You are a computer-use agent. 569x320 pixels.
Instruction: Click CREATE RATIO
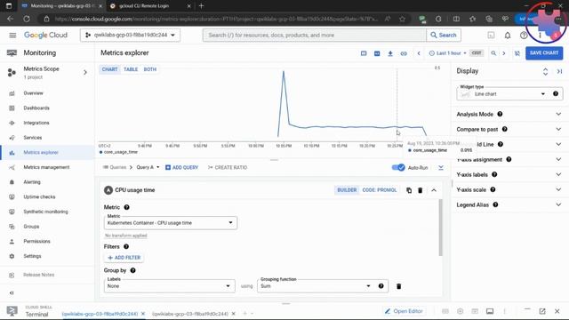click(x=228, y=168)
